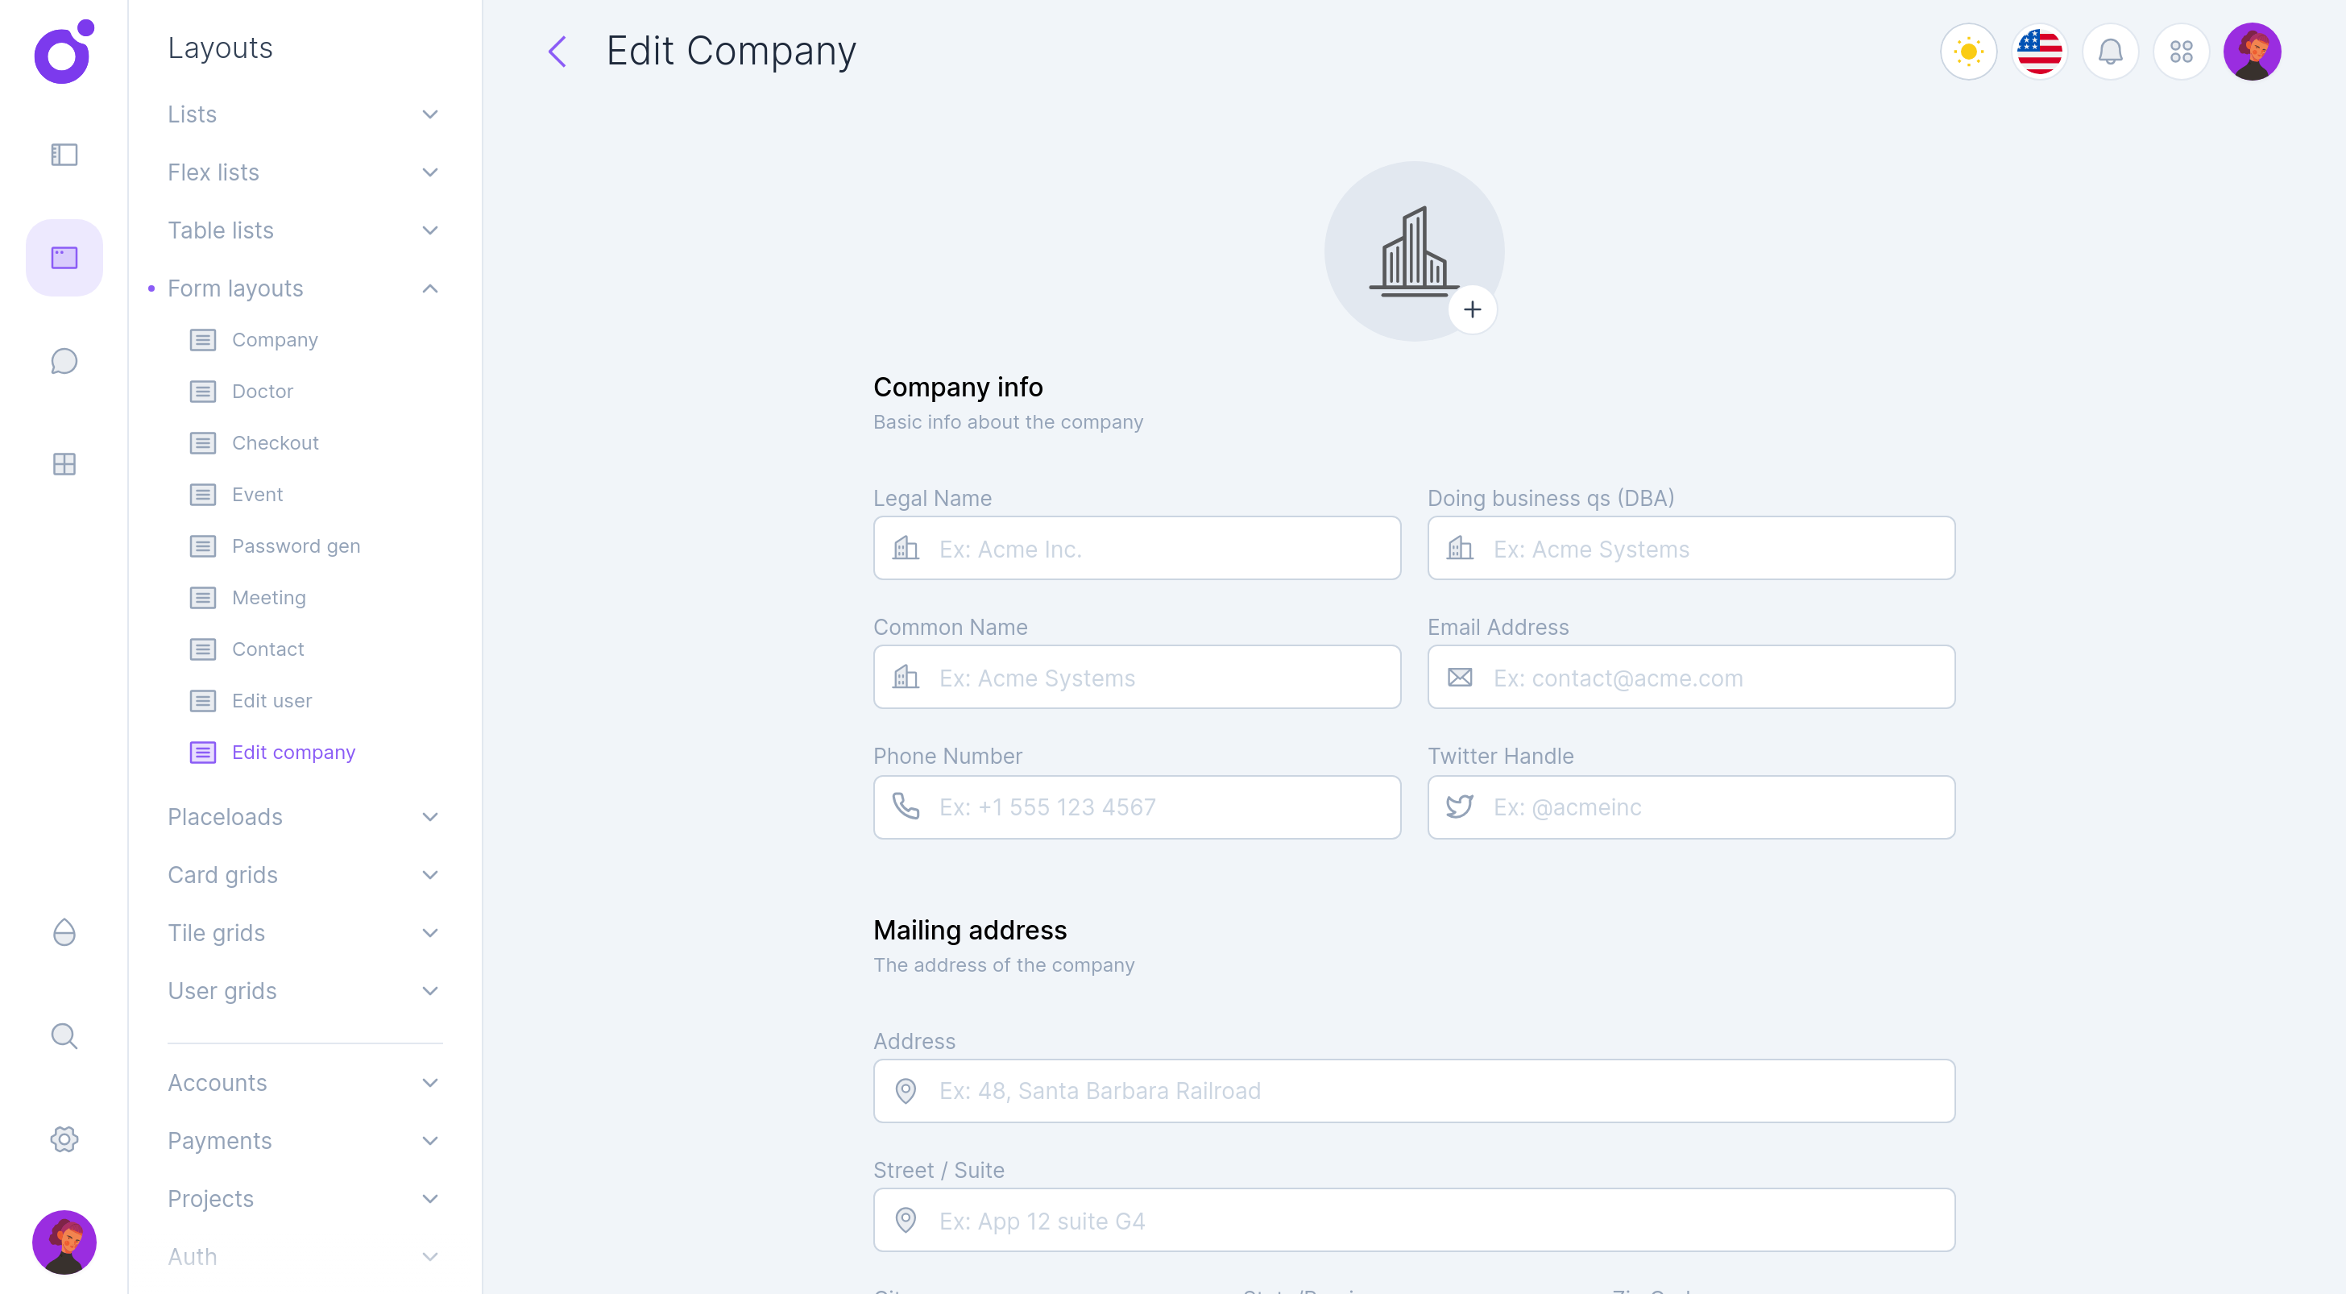Open the Password gen form layout
The width and height of the screenshot is (2346, 1294).
[295, 546]
